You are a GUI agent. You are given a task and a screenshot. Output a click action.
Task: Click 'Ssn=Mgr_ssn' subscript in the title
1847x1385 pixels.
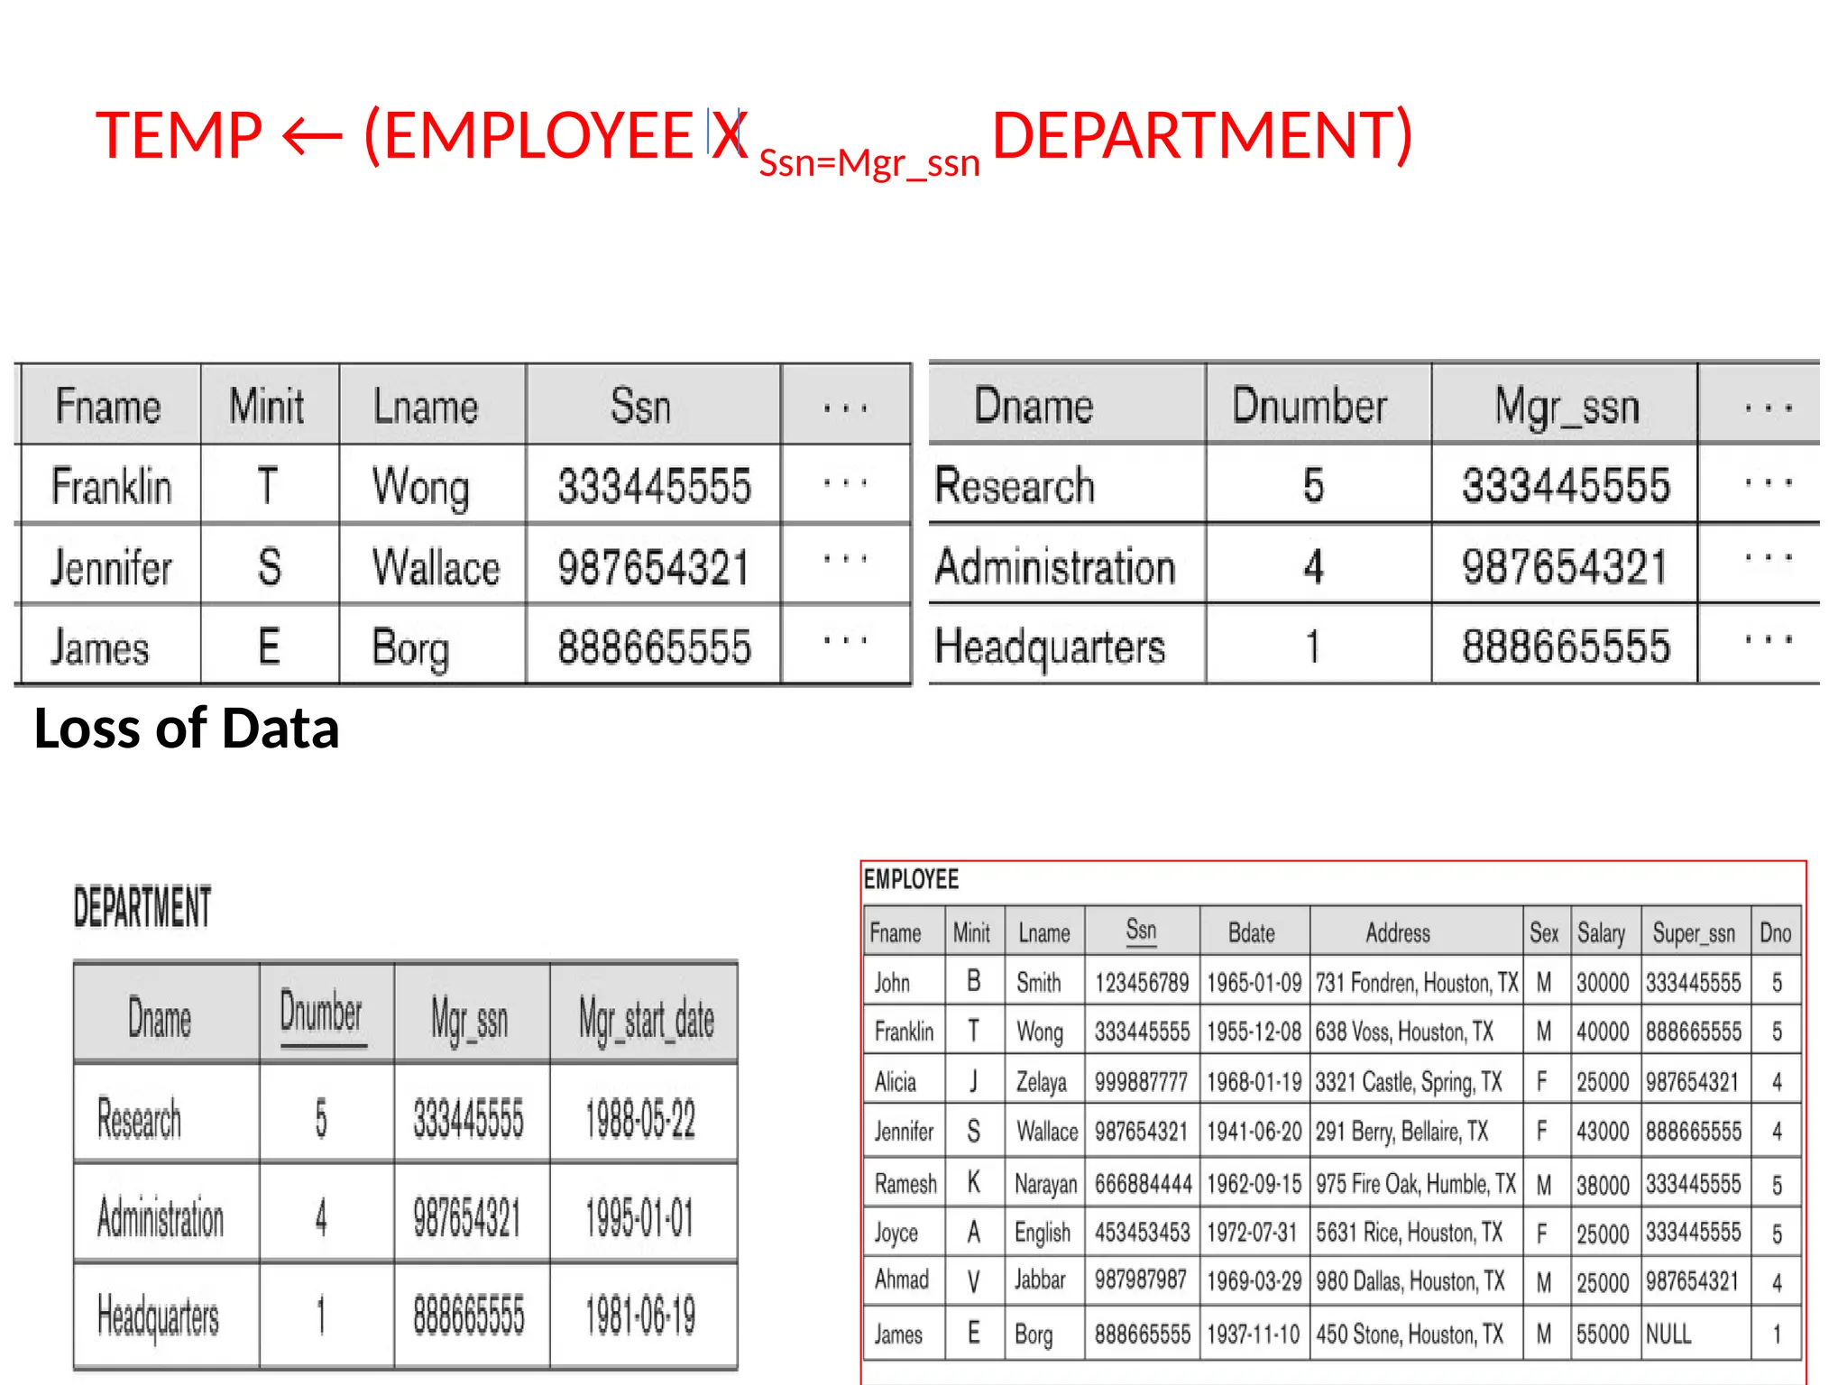coord(869,163)
